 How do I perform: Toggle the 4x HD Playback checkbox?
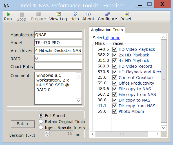[x=115, y=61]
